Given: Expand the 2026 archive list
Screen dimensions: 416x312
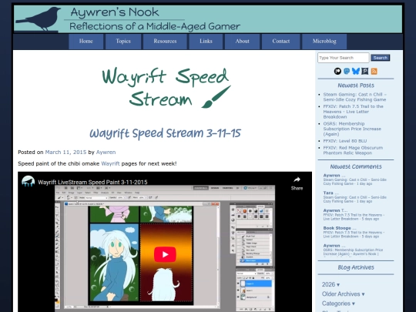Looking at the screenshot, I should pyautogui.click(x=330, y=284).
